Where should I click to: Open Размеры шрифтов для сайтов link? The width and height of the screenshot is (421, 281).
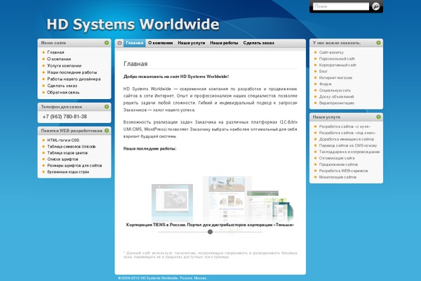(x=74, y=165)
